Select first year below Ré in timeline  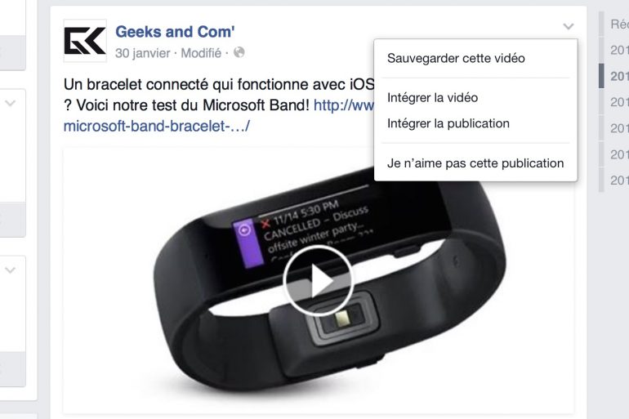(619, 50)
